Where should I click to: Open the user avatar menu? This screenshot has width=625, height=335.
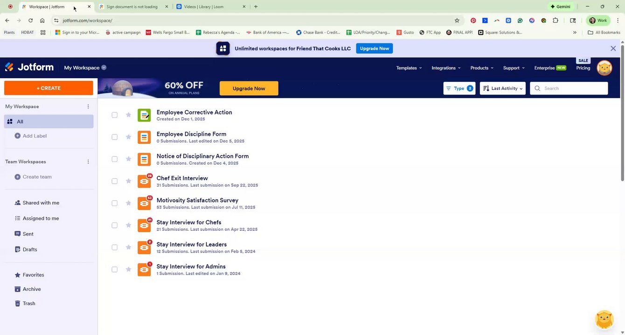[x=604, y=68]
